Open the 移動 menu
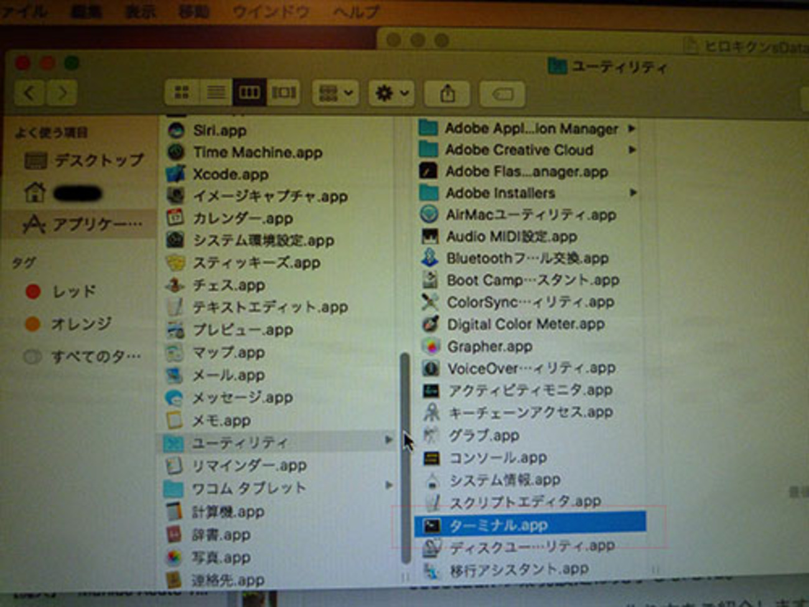Image resolution: width=809 pixels, height=607 pixels. click(193, 11)
